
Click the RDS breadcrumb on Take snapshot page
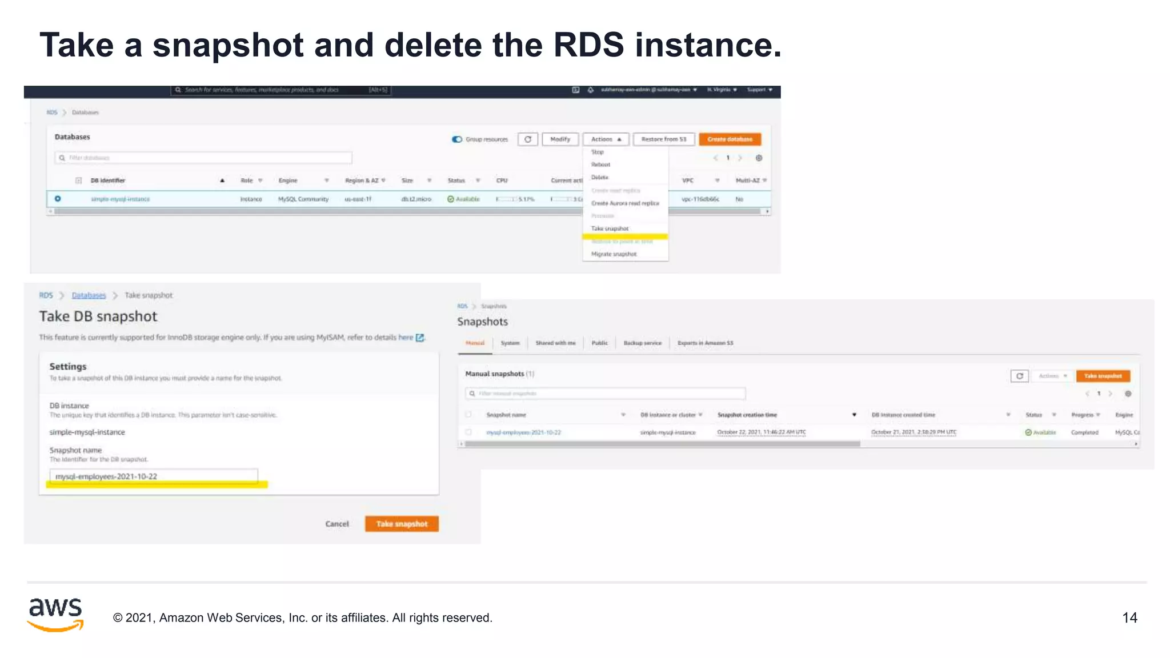tap(46, 295)
